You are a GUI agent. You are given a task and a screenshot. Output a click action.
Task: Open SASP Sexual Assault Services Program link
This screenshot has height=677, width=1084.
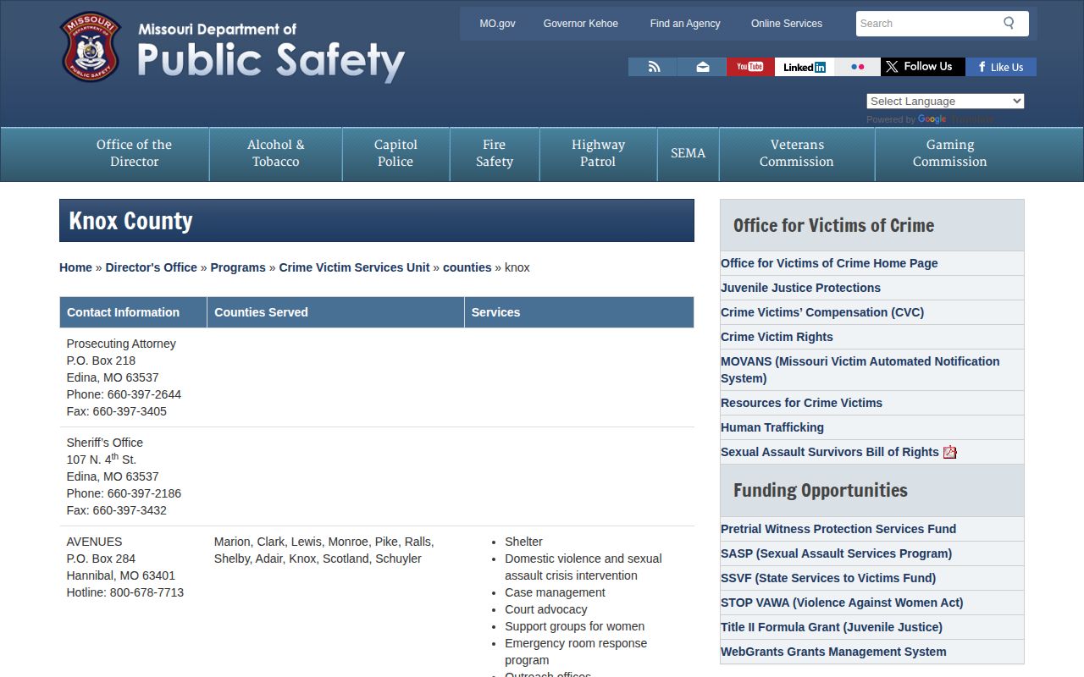pos(836,553)
